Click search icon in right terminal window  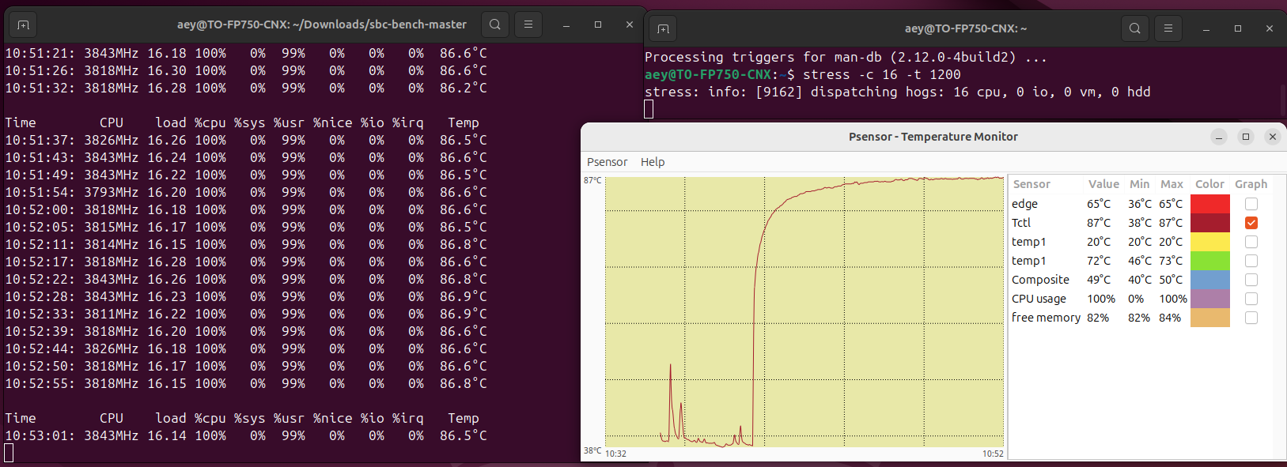click(1135, 28)
